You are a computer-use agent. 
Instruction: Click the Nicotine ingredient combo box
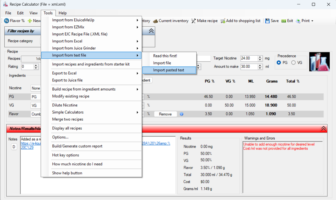(x=36, y=88)
